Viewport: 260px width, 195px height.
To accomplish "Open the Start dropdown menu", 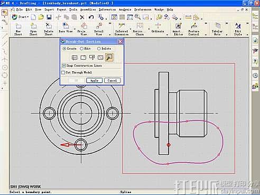I will 20,17.
